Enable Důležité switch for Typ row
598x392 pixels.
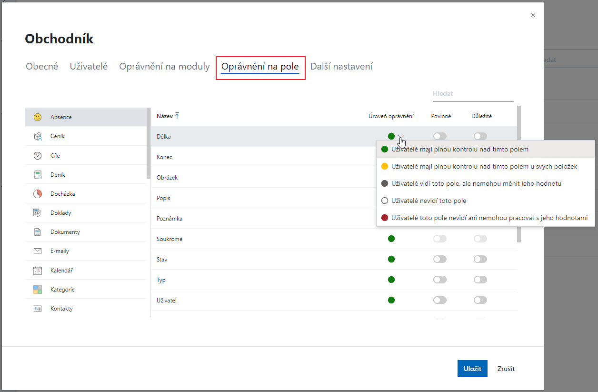[x=480, y=280]
